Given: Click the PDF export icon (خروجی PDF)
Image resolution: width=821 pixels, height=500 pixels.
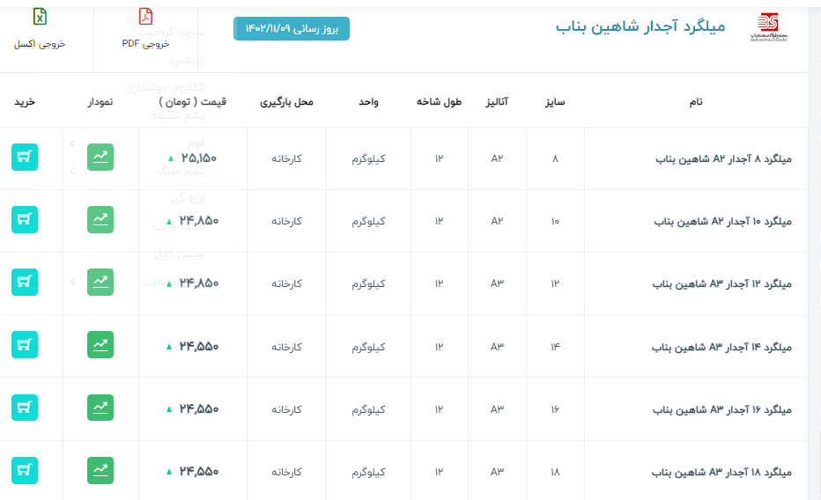Looking at the screenshot, I should (145, 18).
